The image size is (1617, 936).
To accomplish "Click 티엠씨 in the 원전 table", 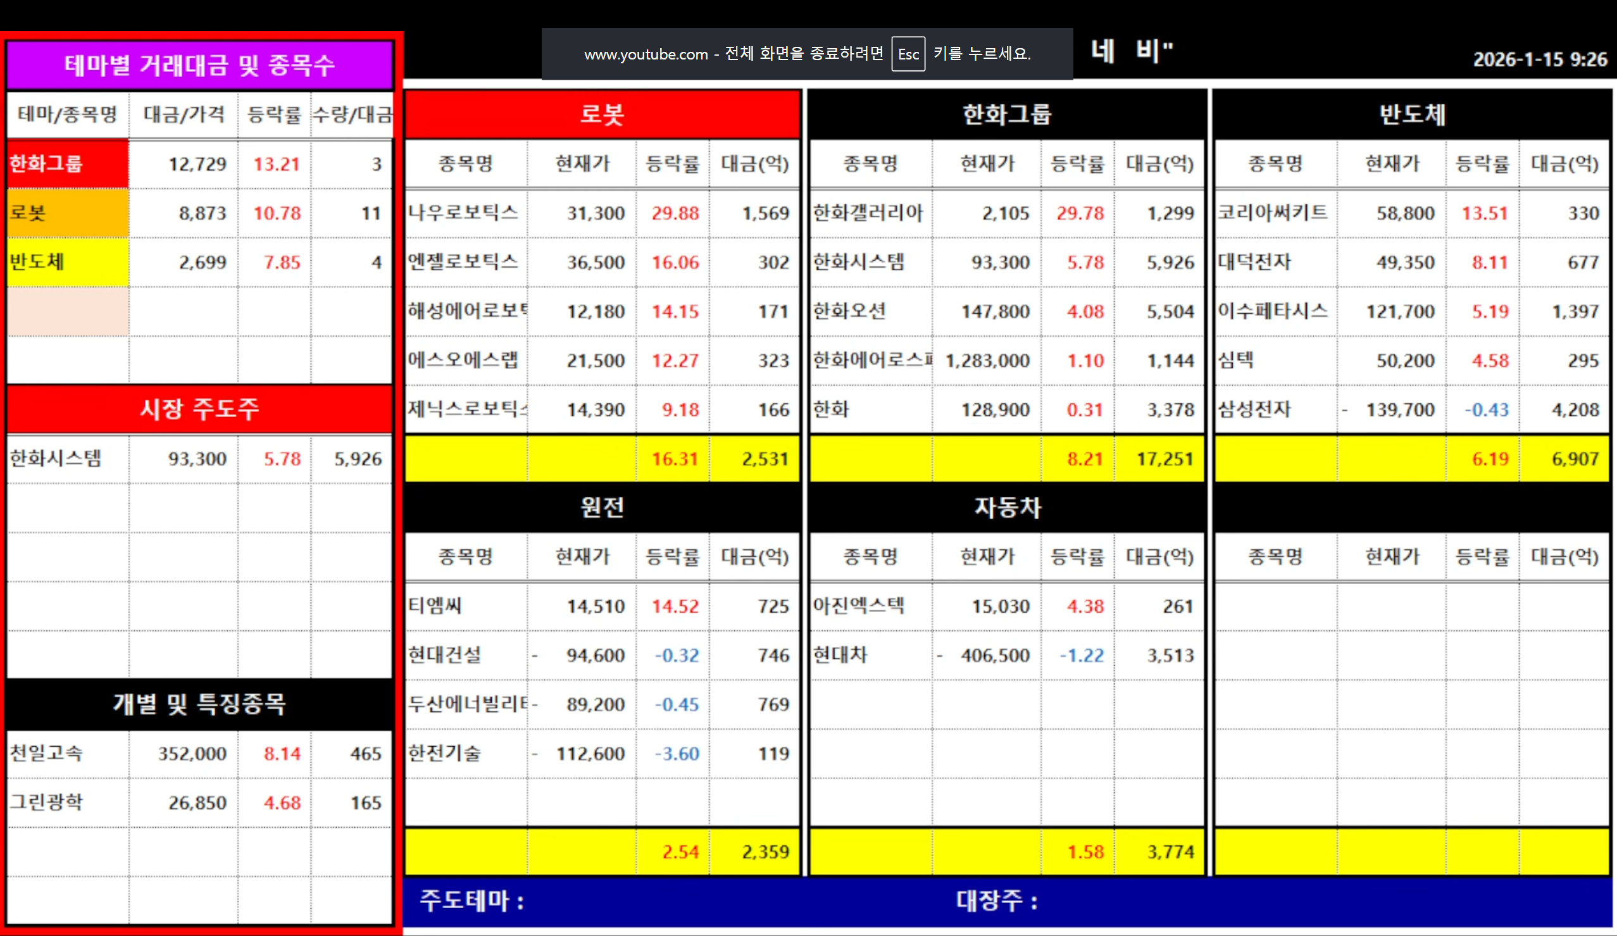I will click(x=435, y=606).
